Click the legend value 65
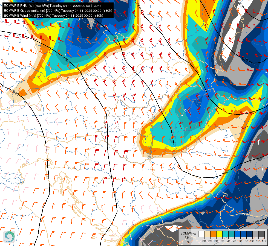The width and height of the screenshot is (268, 246). 222,241
